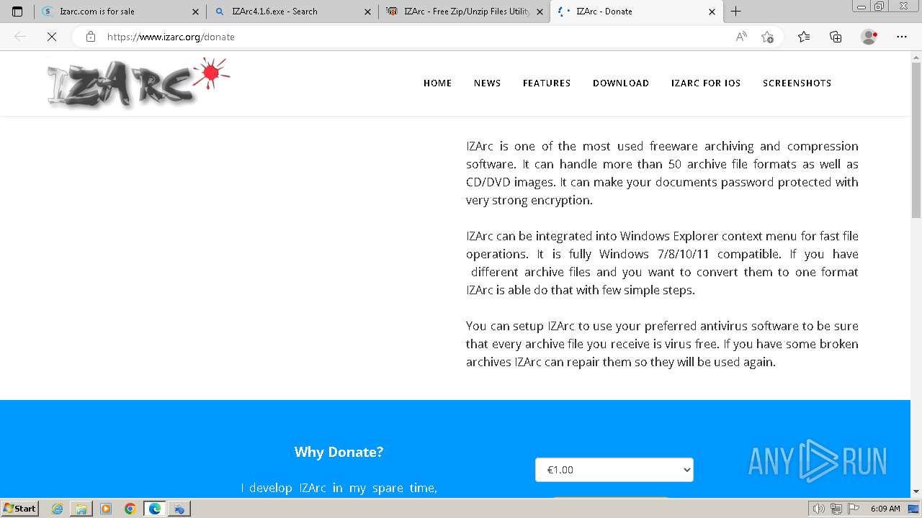
Task: Open Read aloud in address bar
Action: (741, 37)
